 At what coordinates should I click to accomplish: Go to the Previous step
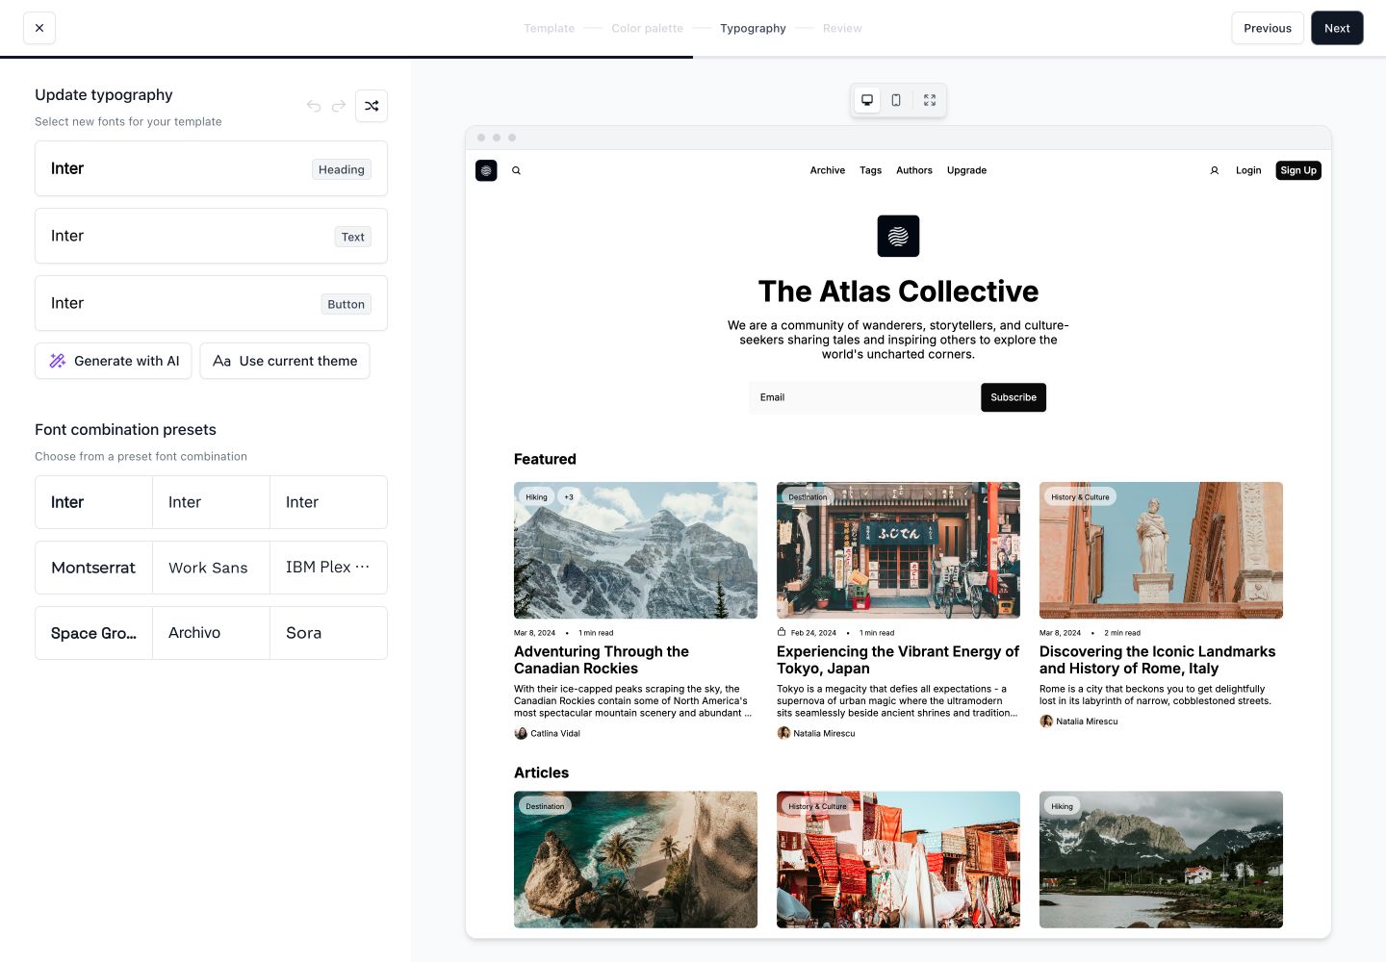[1268, 28]
